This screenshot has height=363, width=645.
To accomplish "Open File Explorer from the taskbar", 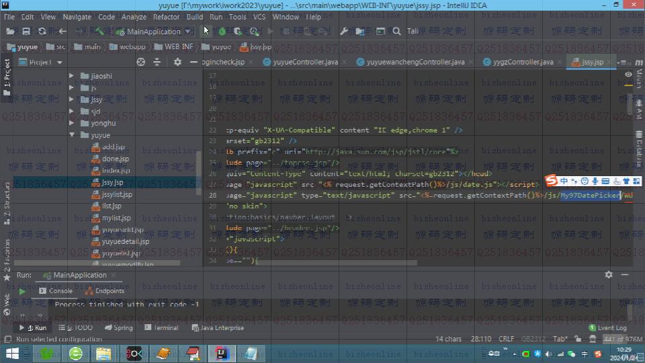I will pos(103,354).
